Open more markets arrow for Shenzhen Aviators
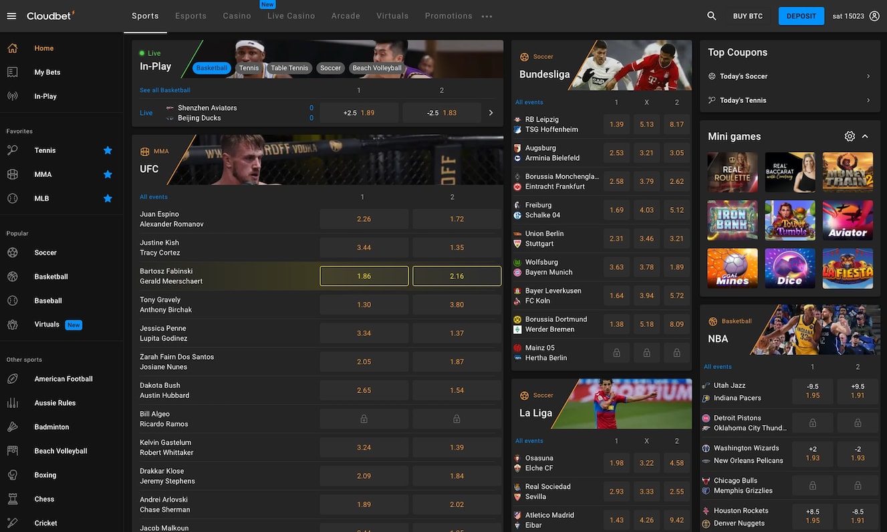 pyautogui.click(x=491, y=113)
